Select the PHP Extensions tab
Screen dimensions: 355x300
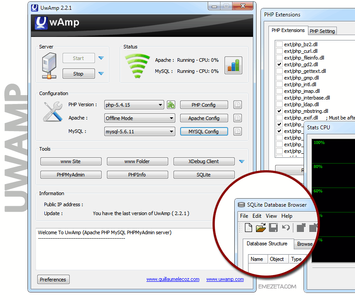click(288, 30)
